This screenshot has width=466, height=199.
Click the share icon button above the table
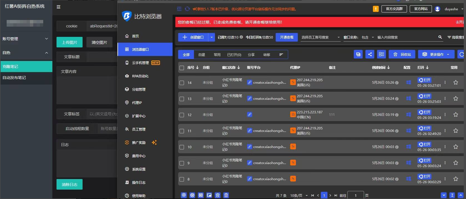click(x=370, y=54)
